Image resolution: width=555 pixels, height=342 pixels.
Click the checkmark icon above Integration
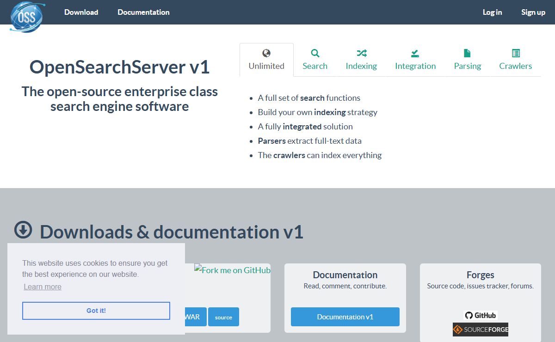tap(415, 53)
